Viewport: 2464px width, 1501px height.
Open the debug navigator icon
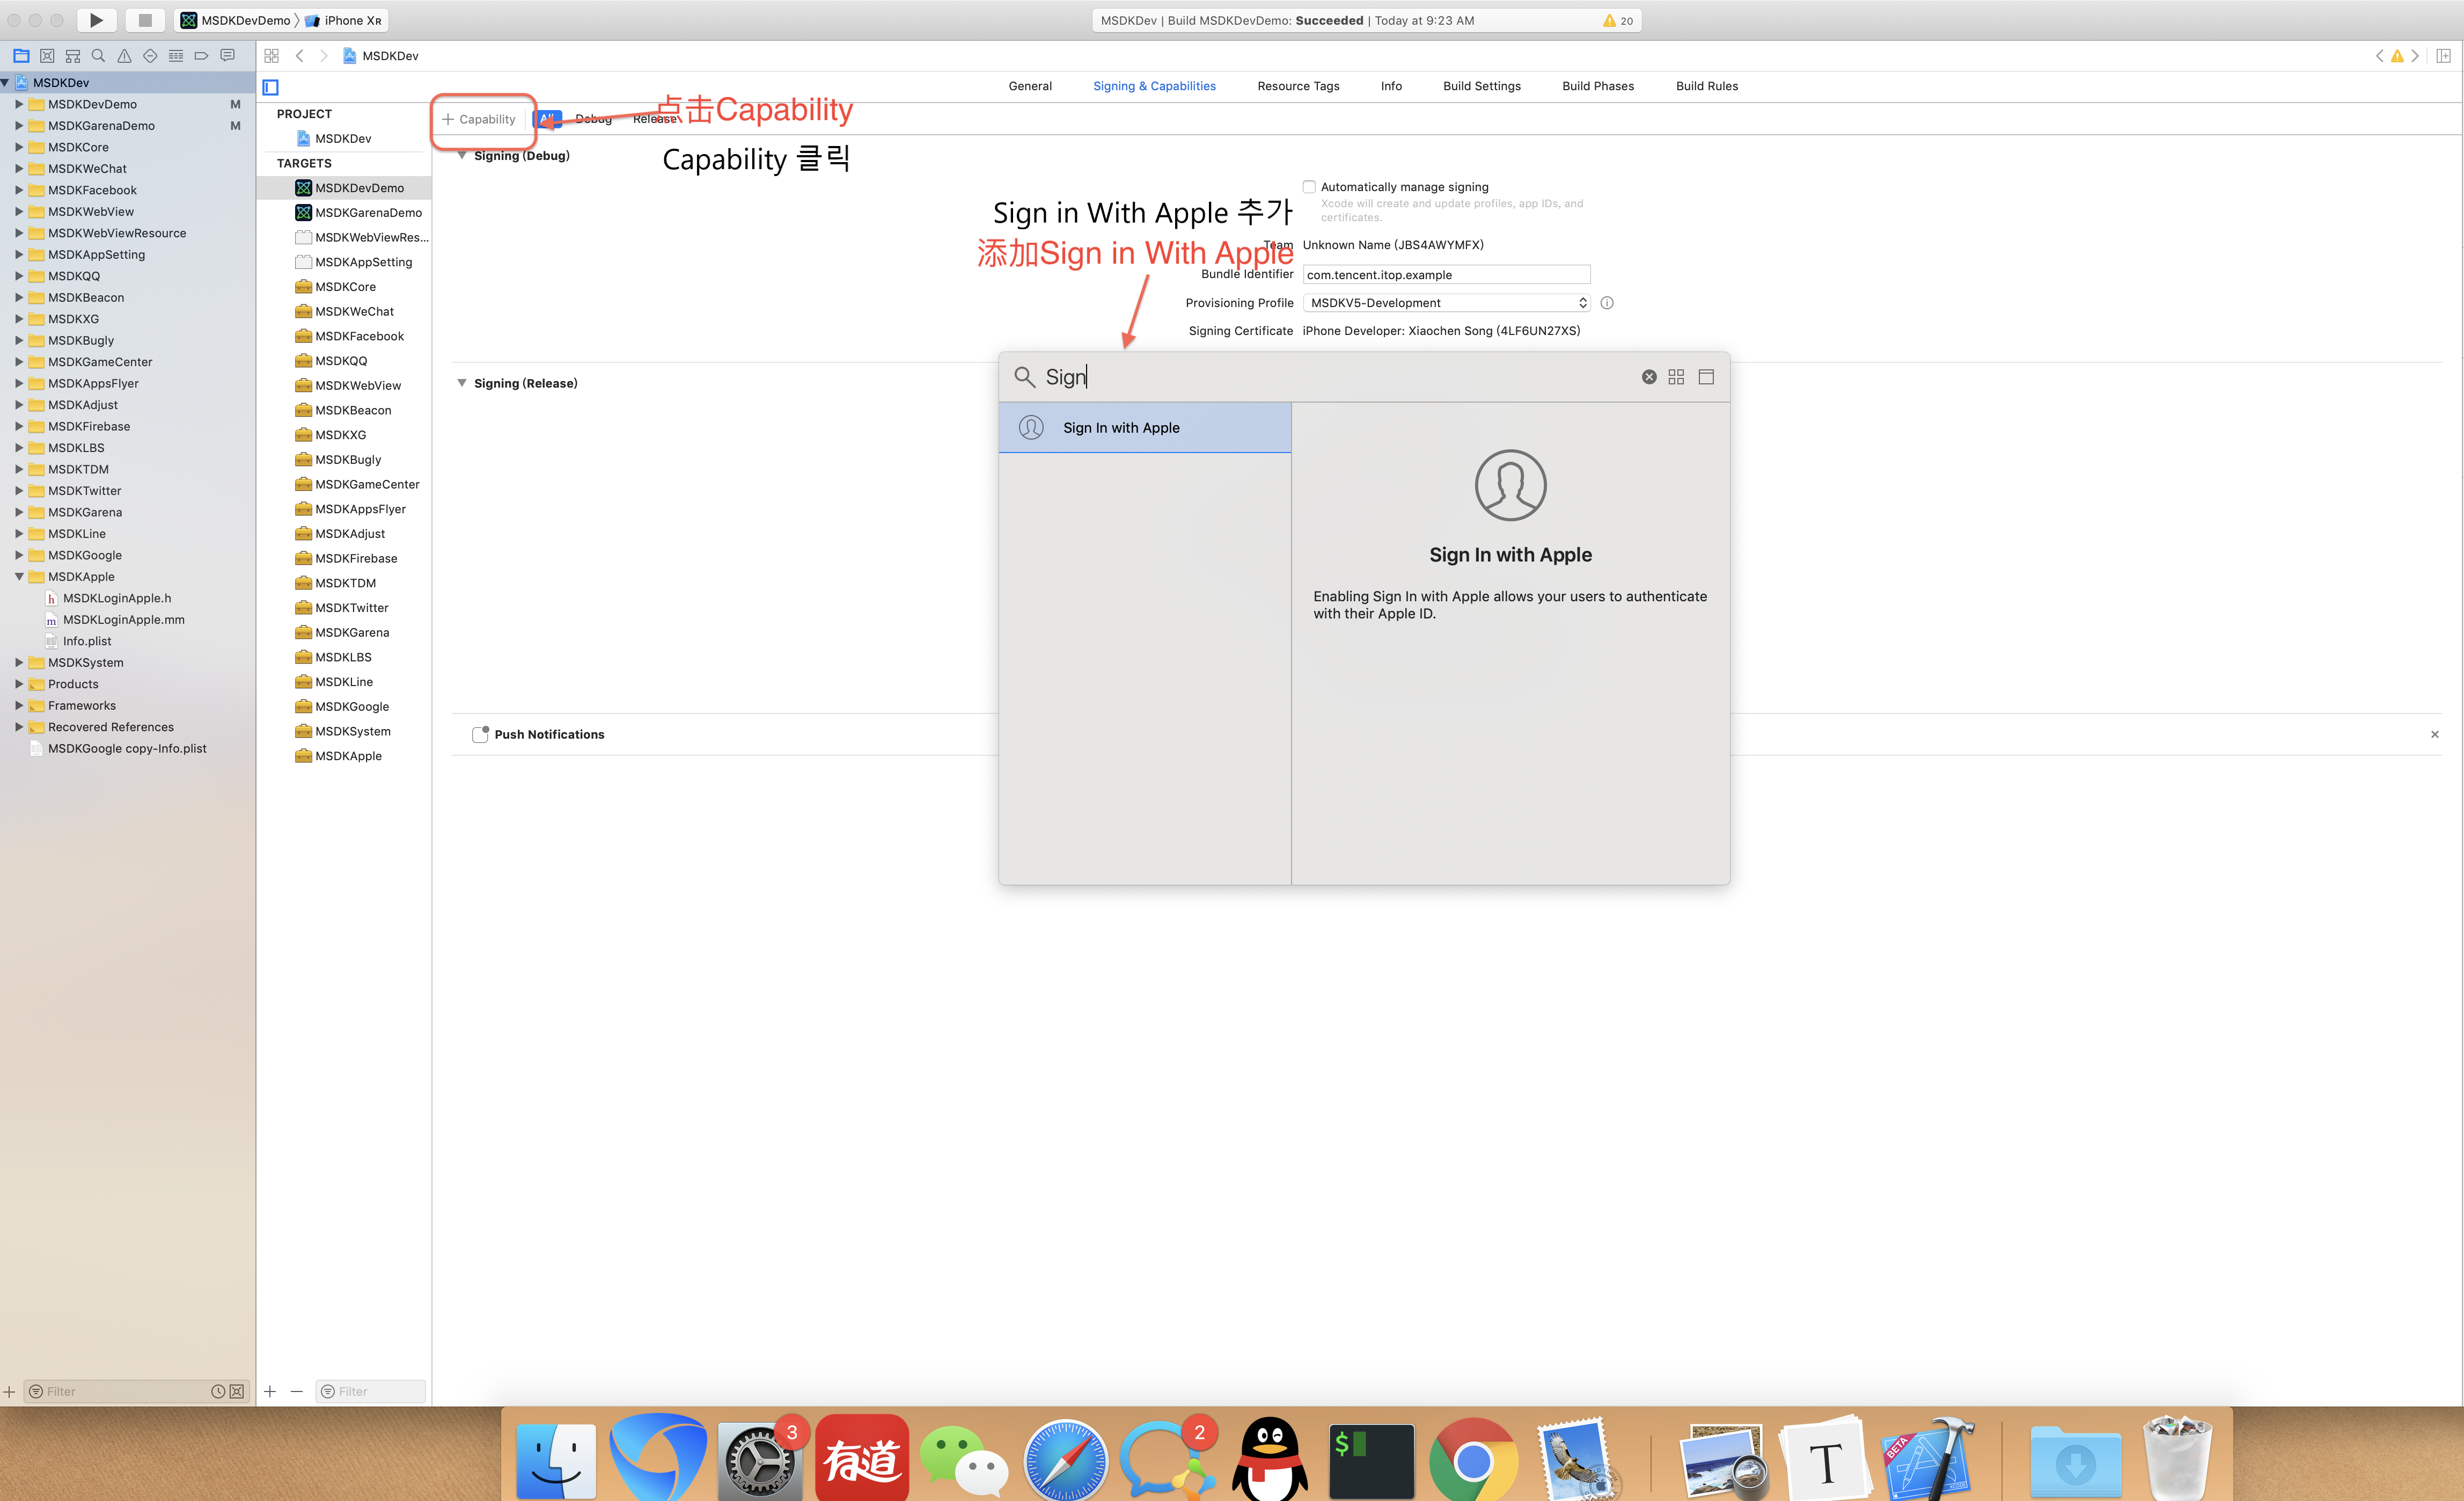click(176, 56)
